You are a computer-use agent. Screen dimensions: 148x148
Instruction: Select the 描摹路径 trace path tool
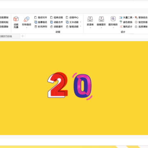point(41,22)
